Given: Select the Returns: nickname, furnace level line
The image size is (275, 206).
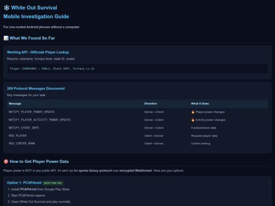Looking at the screenshot, I should [x=41, y=59].
